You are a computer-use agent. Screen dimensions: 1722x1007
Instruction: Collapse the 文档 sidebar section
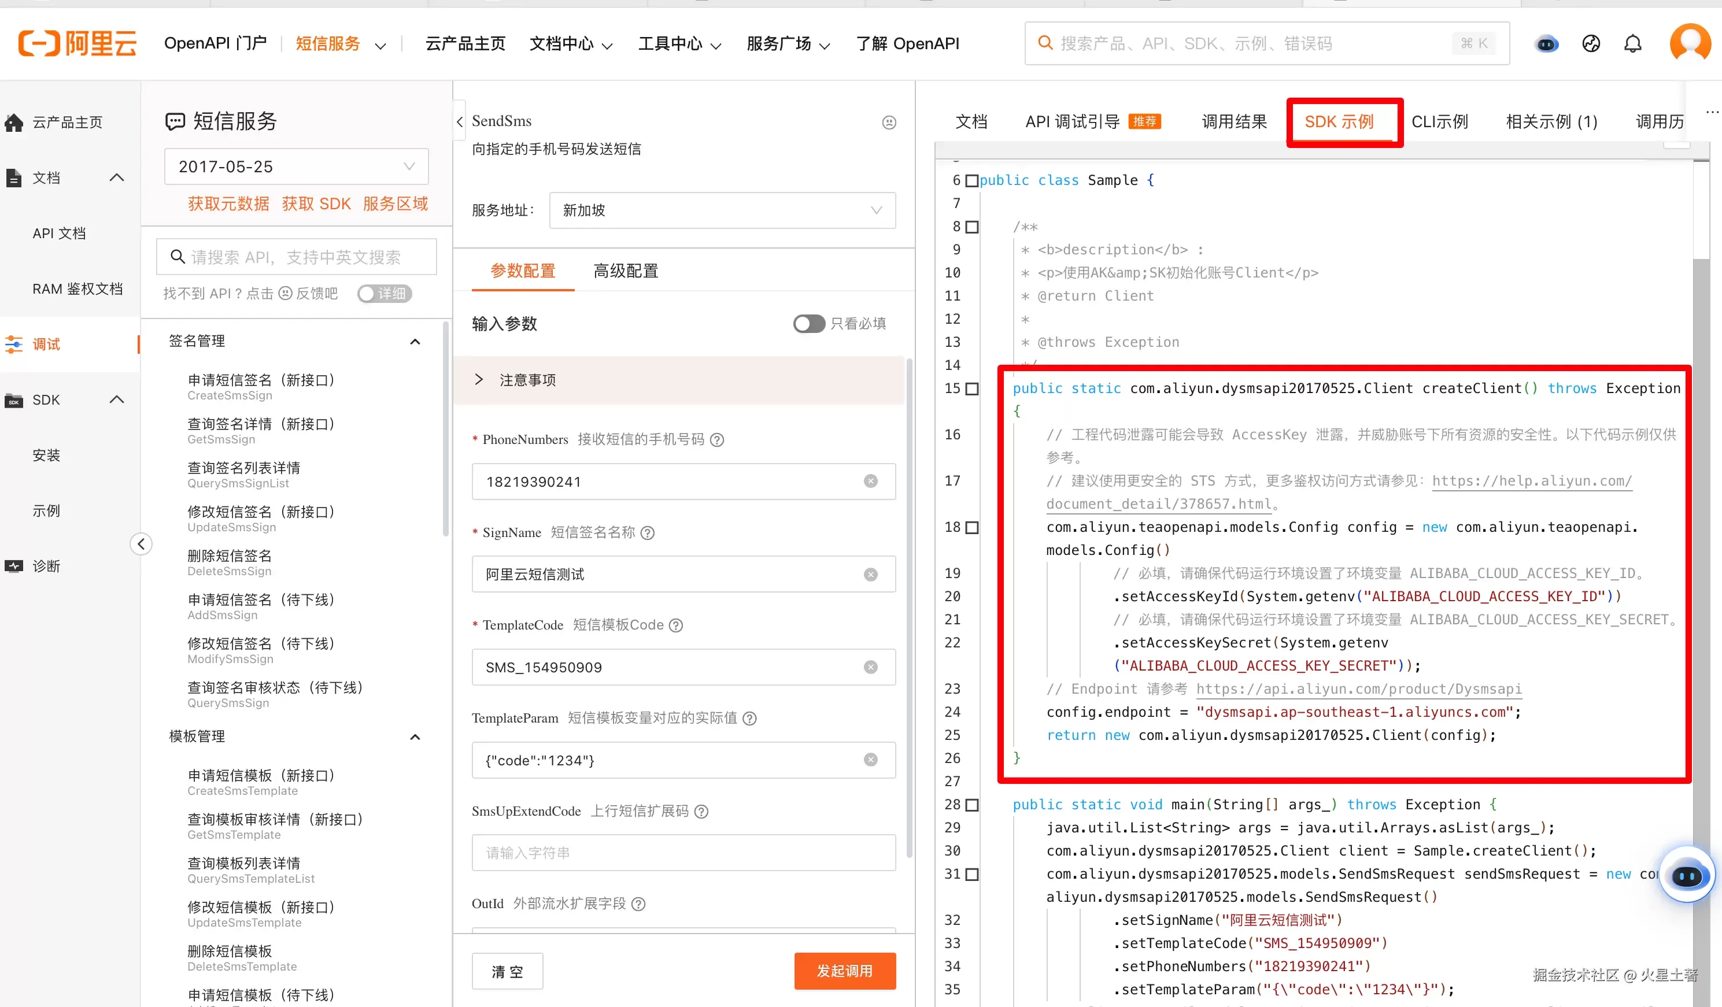pyautogui.click(x=117, y=177)
